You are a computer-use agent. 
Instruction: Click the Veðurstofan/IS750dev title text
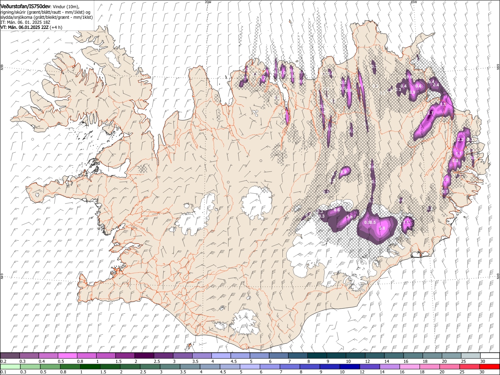pos(25,7)
